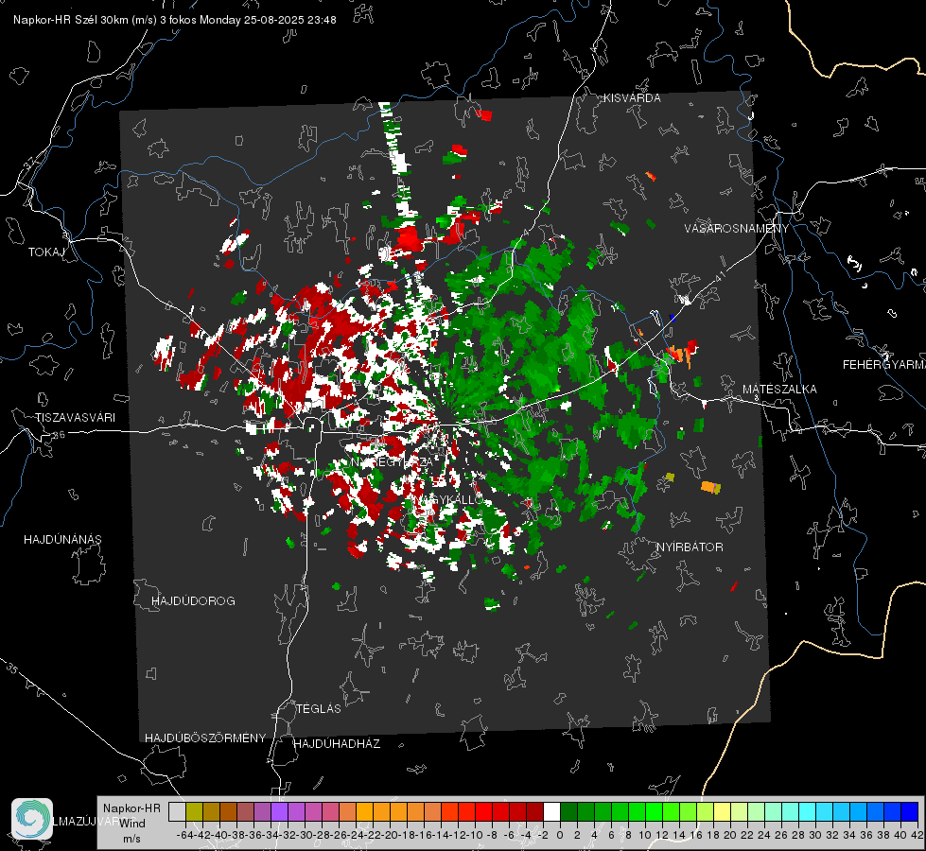926x851 pixels.
Task: Click the legend value 42
Action: tap(917, 835)
